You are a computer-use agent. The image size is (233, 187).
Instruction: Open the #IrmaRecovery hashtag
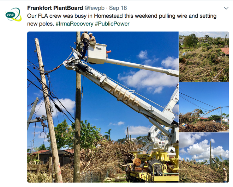74,24
